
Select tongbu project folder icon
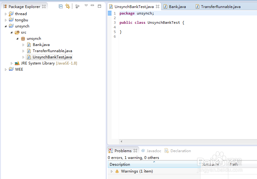pos(11,20)
